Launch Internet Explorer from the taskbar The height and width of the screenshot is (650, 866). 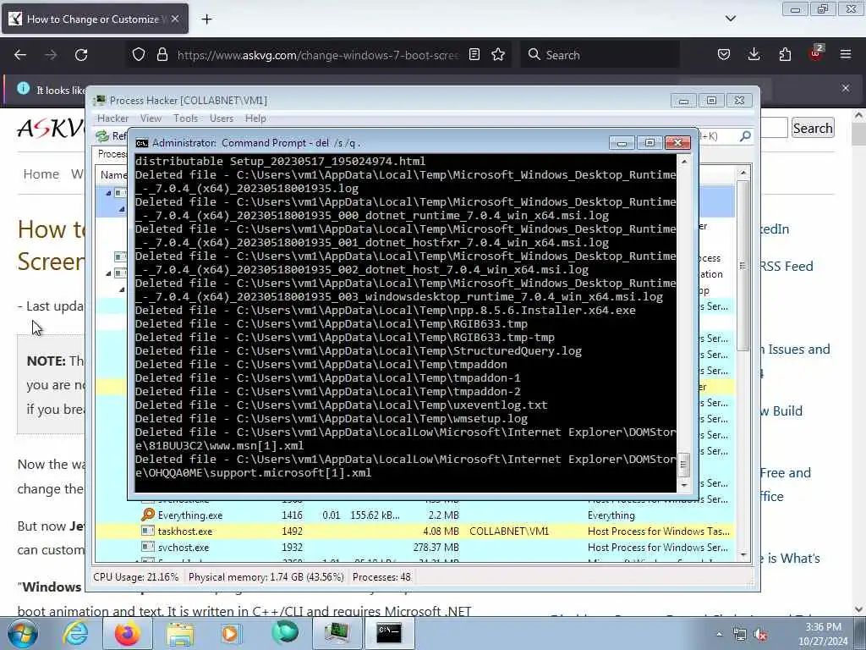[x=75, y=633]
